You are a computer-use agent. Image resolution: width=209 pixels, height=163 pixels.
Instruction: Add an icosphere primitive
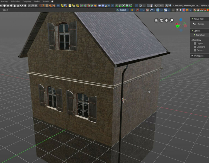[x=11, y=6]
